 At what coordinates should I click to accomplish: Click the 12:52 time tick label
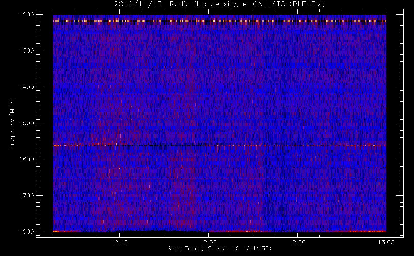pos(208,242)
